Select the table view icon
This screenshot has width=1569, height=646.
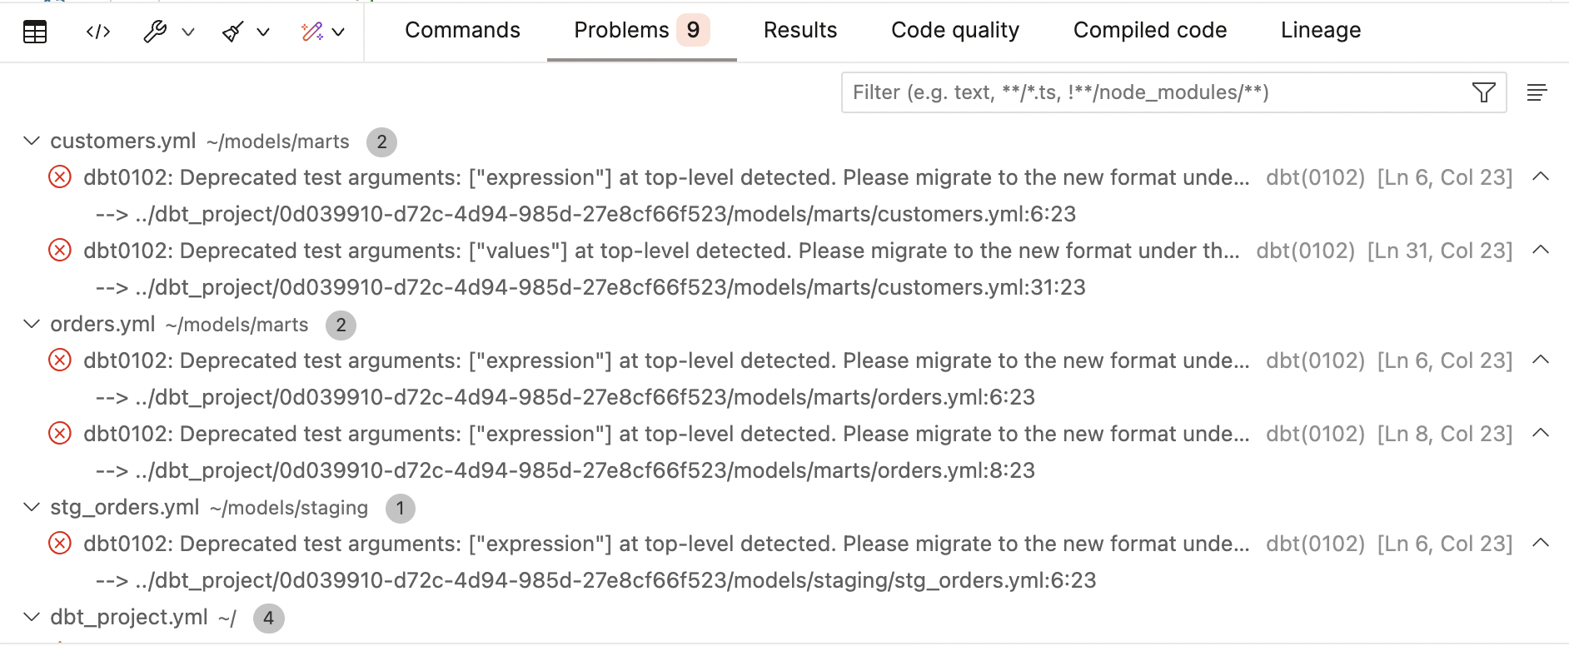pos(33,32)
